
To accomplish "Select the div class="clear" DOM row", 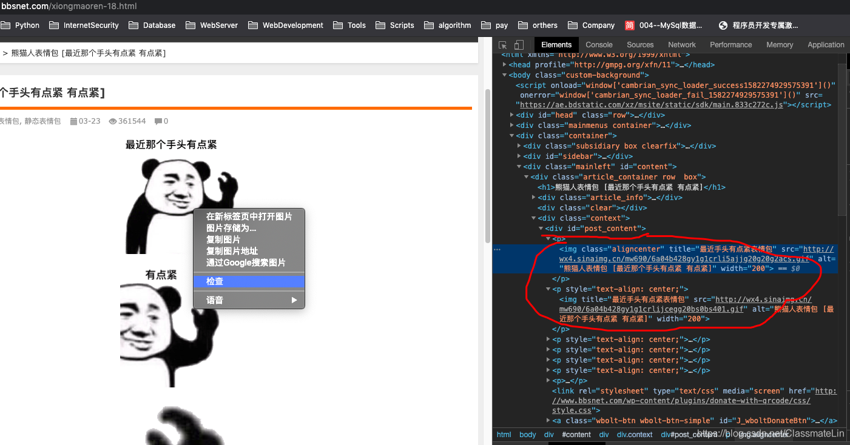I will [x=592, y=208].
